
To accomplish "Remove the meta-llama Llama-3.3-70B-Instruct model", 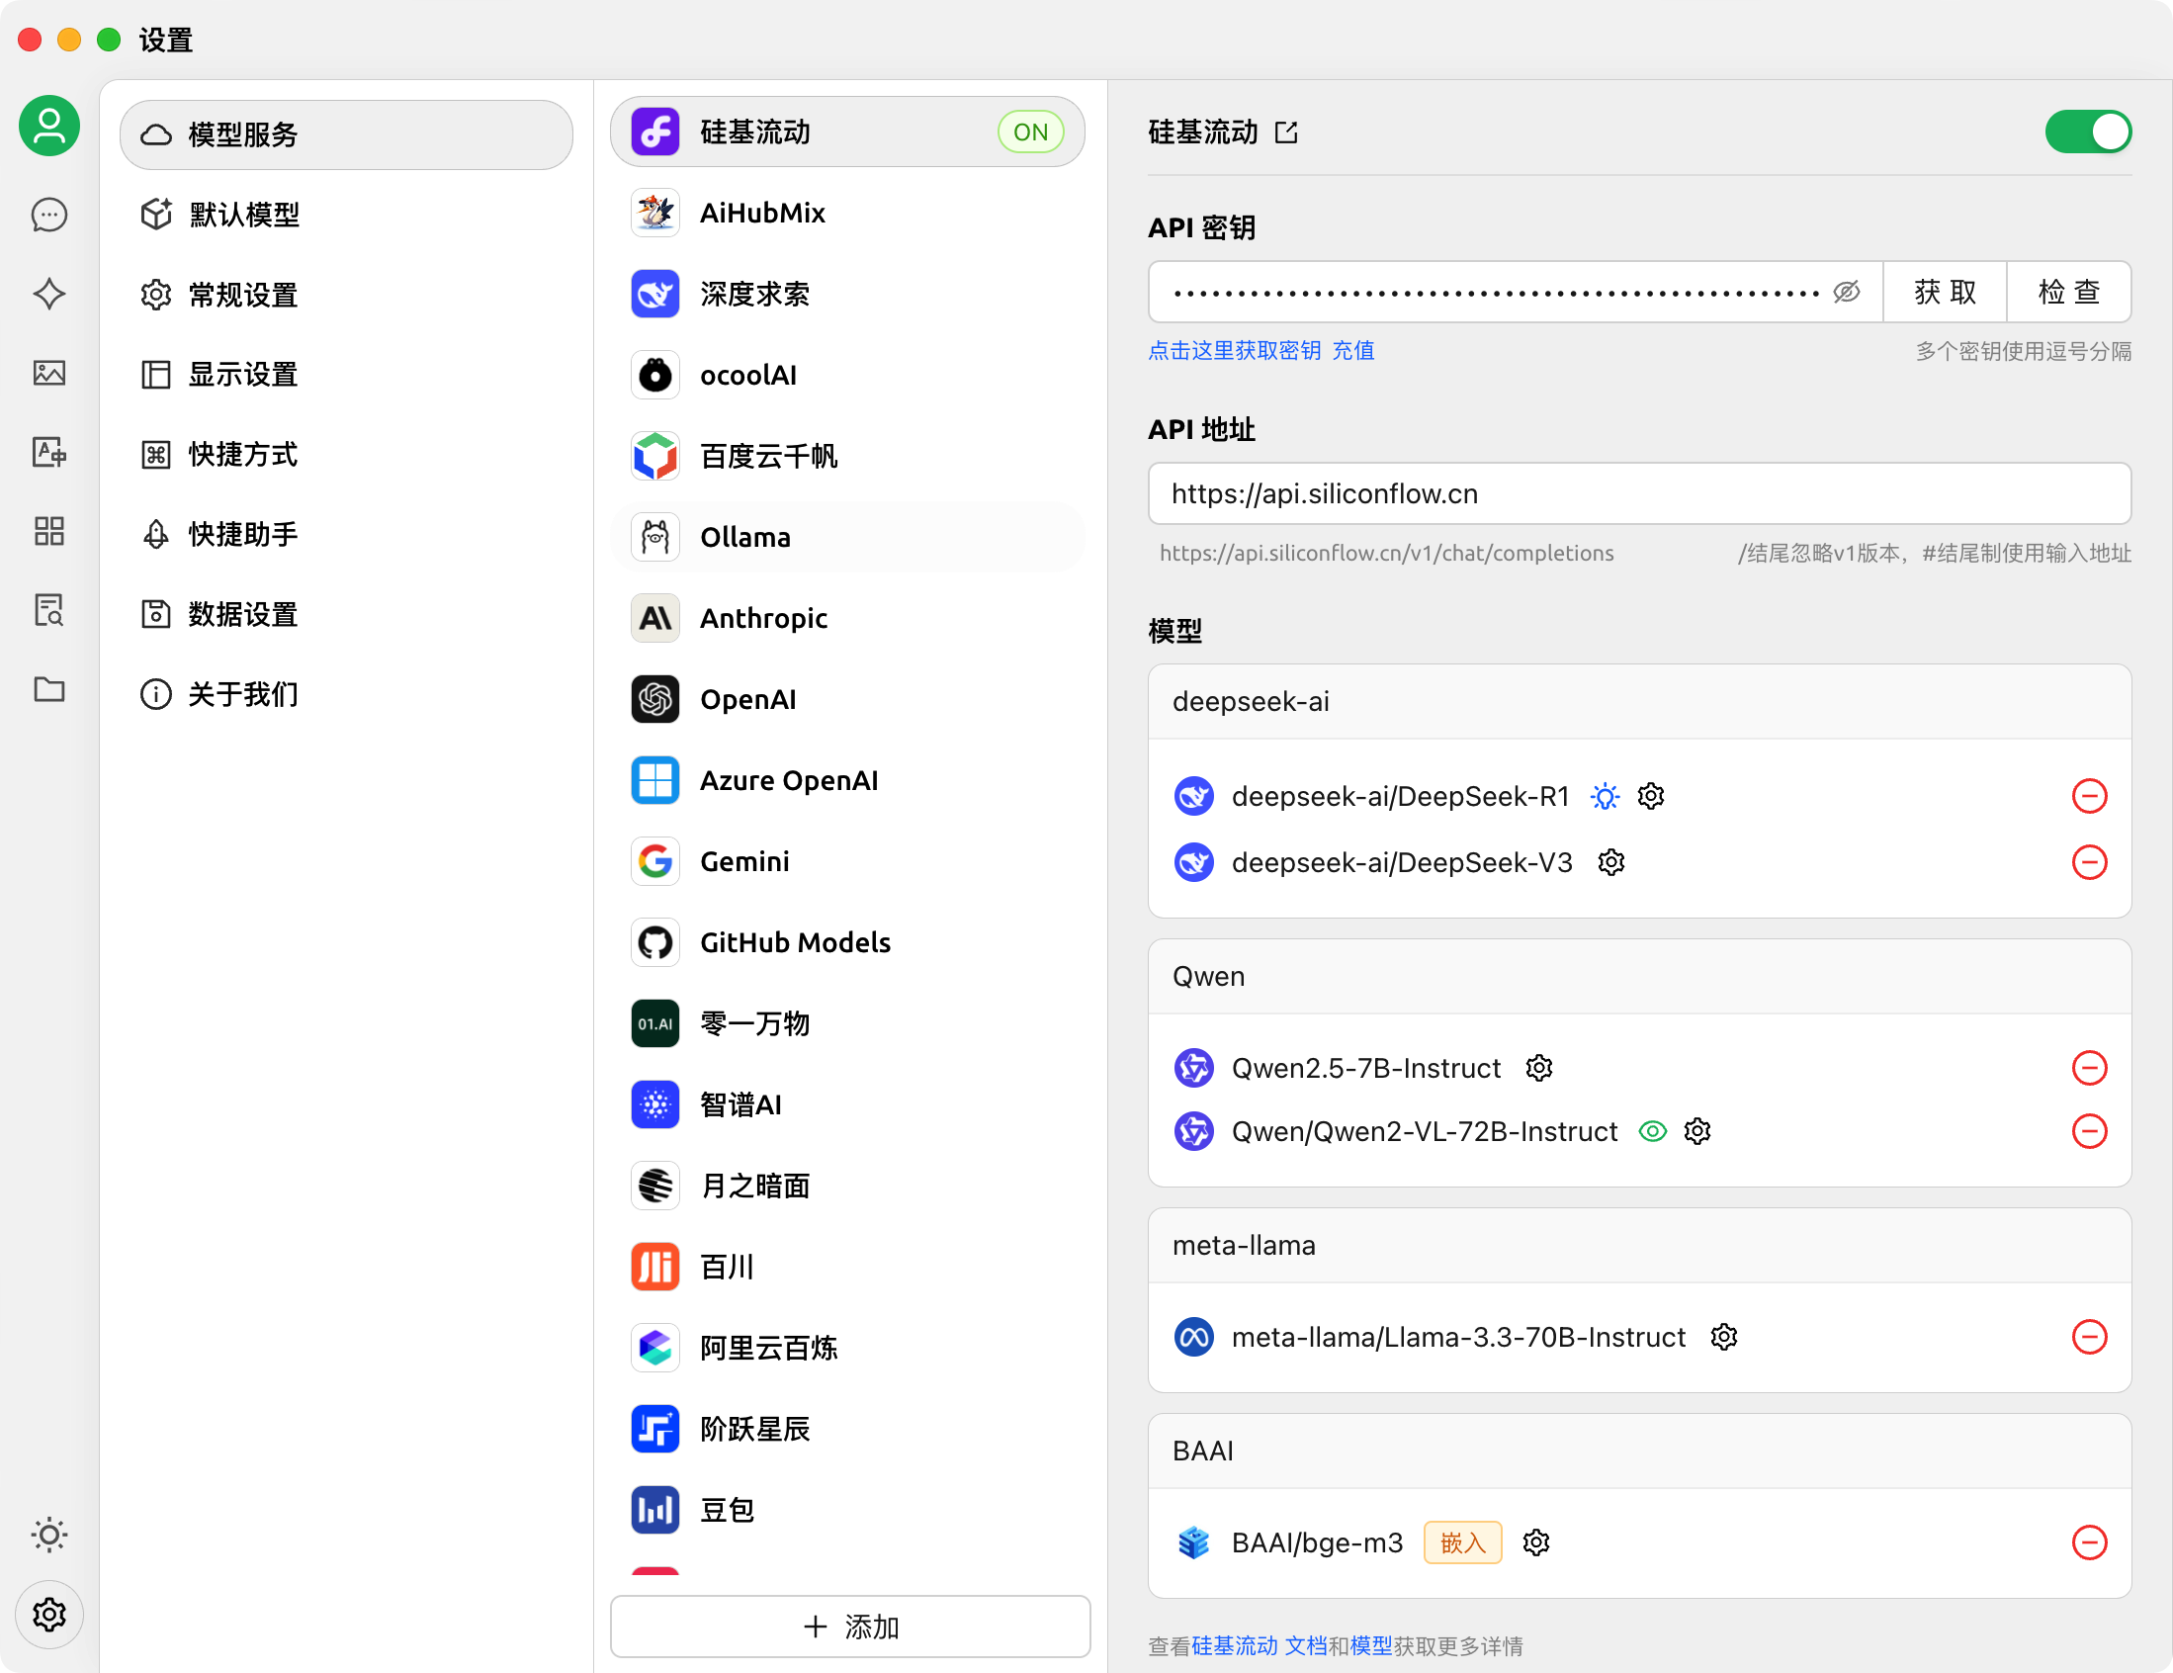I will (2088, 1337).
